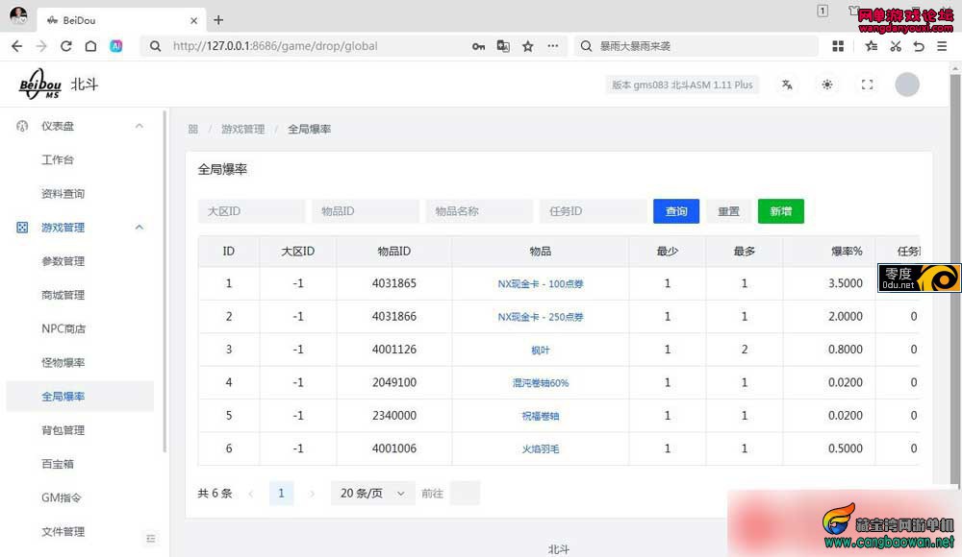962x557 pixels.
Task: Open the 20条/页 page size dropdown
Action: point(373,494)
